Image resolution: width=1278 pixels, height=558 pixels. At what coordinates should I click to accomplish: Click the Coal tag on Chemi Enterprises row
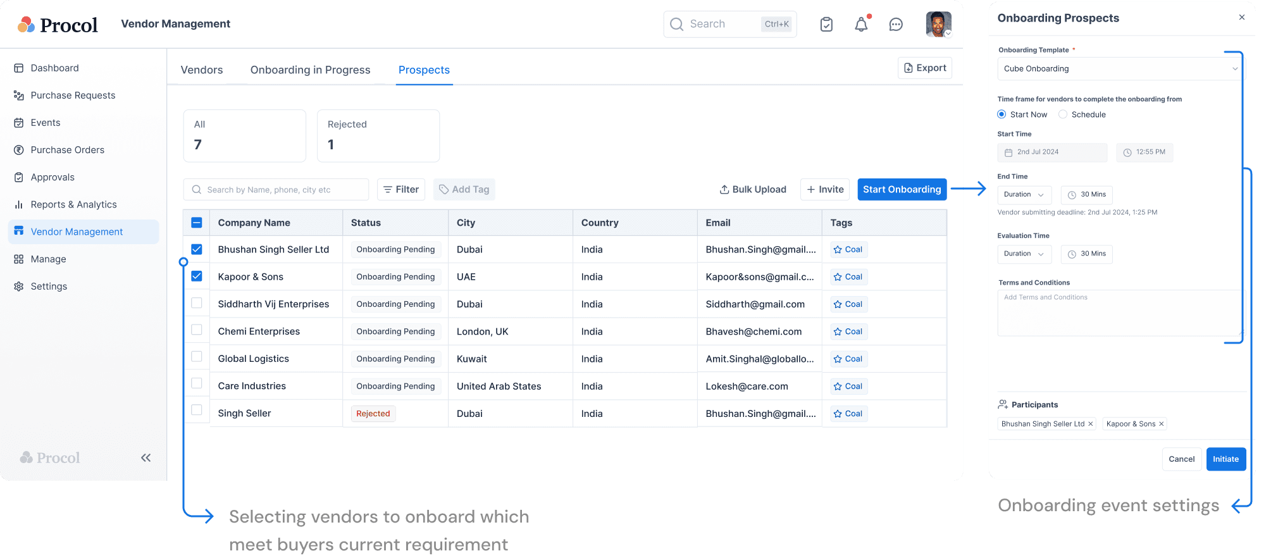click(848, 332)
